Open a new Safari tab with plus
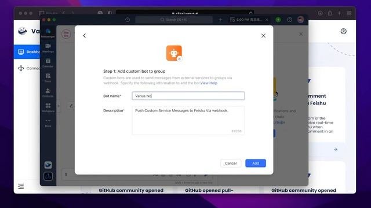 pos(339,13)
